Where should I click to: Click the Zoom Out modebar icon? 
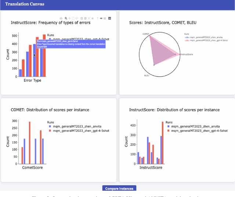[85, 18]
